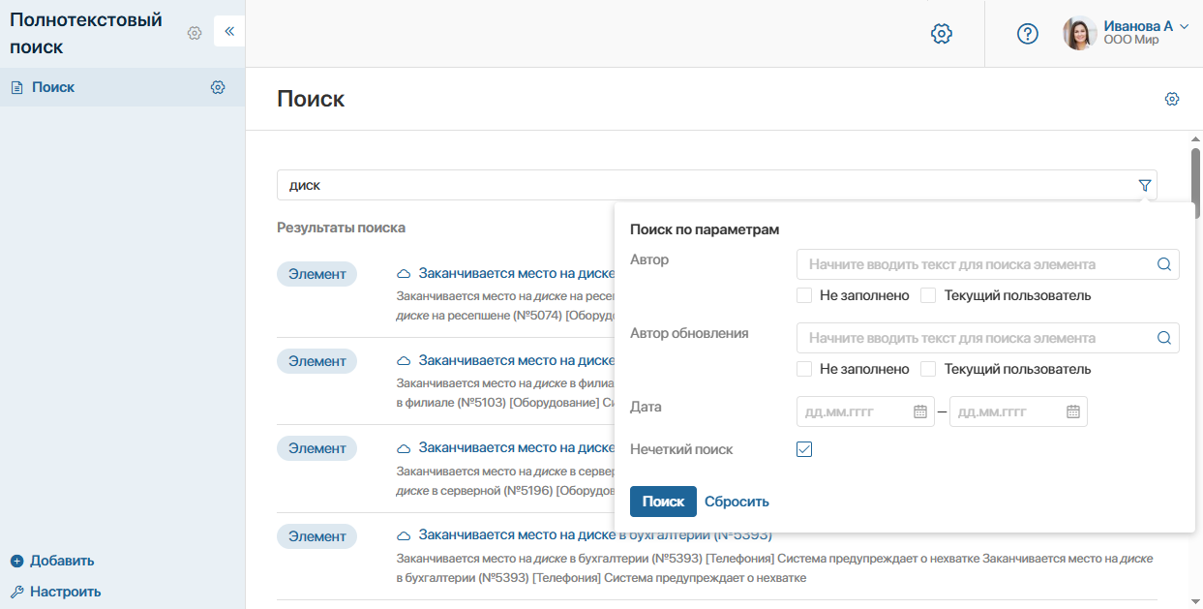
Task: Click the "Результаты поиска" heading text
Action: click(x=341, y=228)
